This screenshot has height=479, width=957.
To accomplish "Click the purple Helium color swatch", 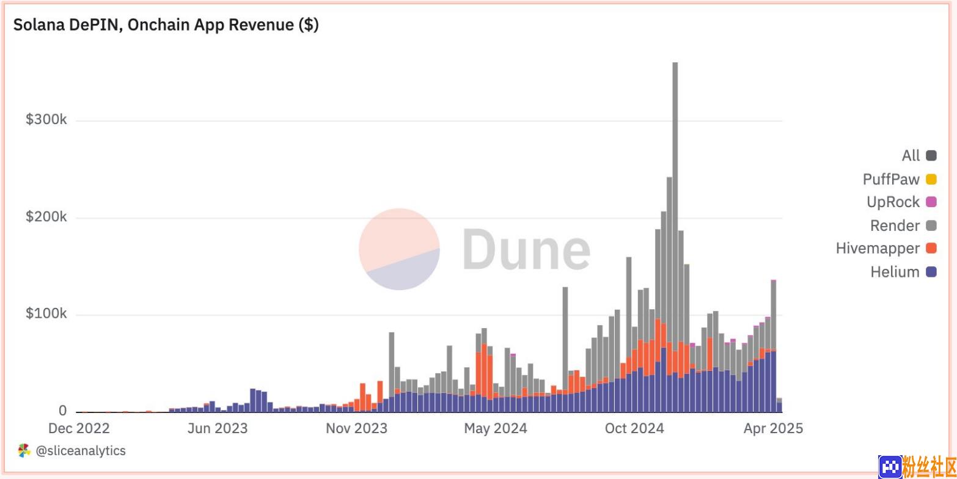I will 931,272.
